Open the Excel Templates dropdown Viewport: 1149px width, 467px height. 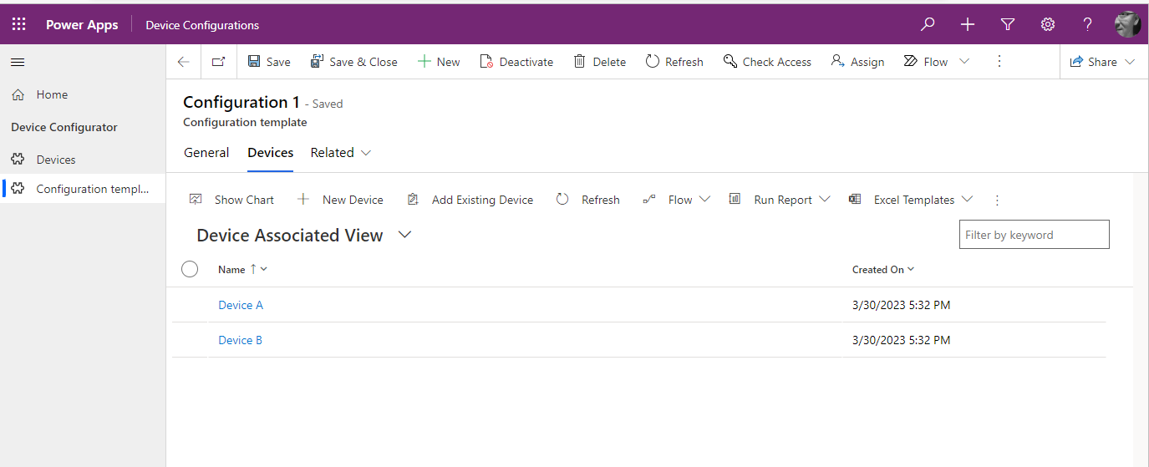click(912, 200)
